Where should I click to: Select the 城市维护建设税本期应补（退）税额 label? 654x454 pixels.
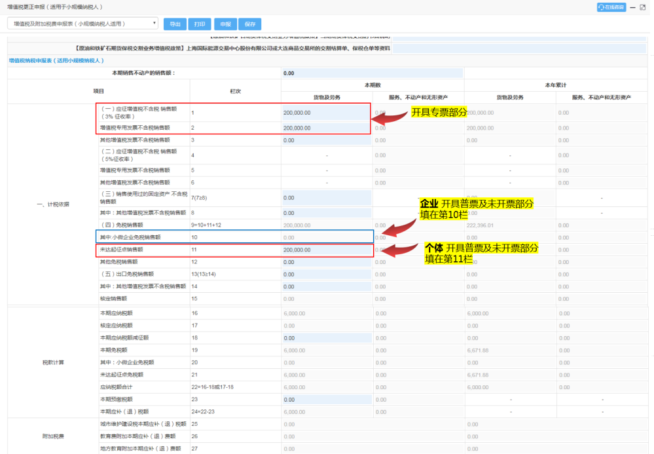click(143, 424)
